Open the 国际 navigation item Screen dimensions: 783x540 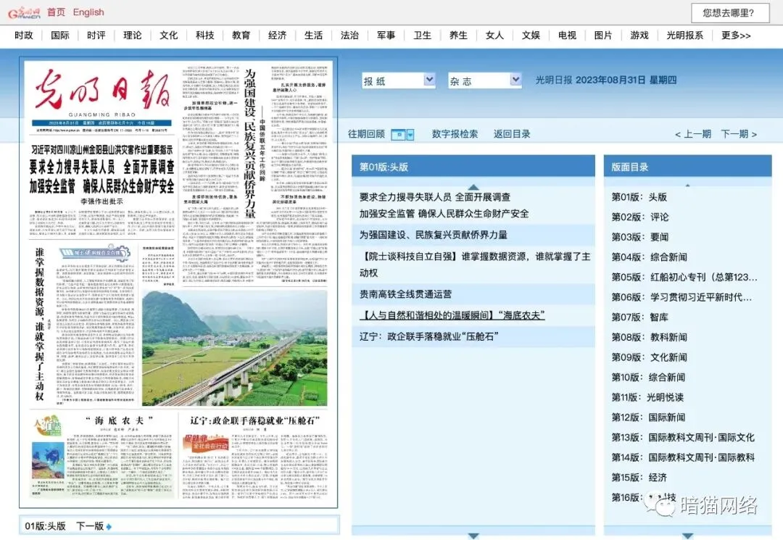60,36
